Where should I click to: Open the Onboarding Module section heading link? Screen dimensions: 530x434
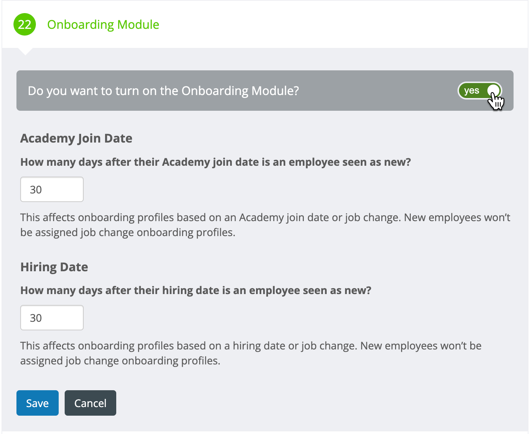click(103, 24)
